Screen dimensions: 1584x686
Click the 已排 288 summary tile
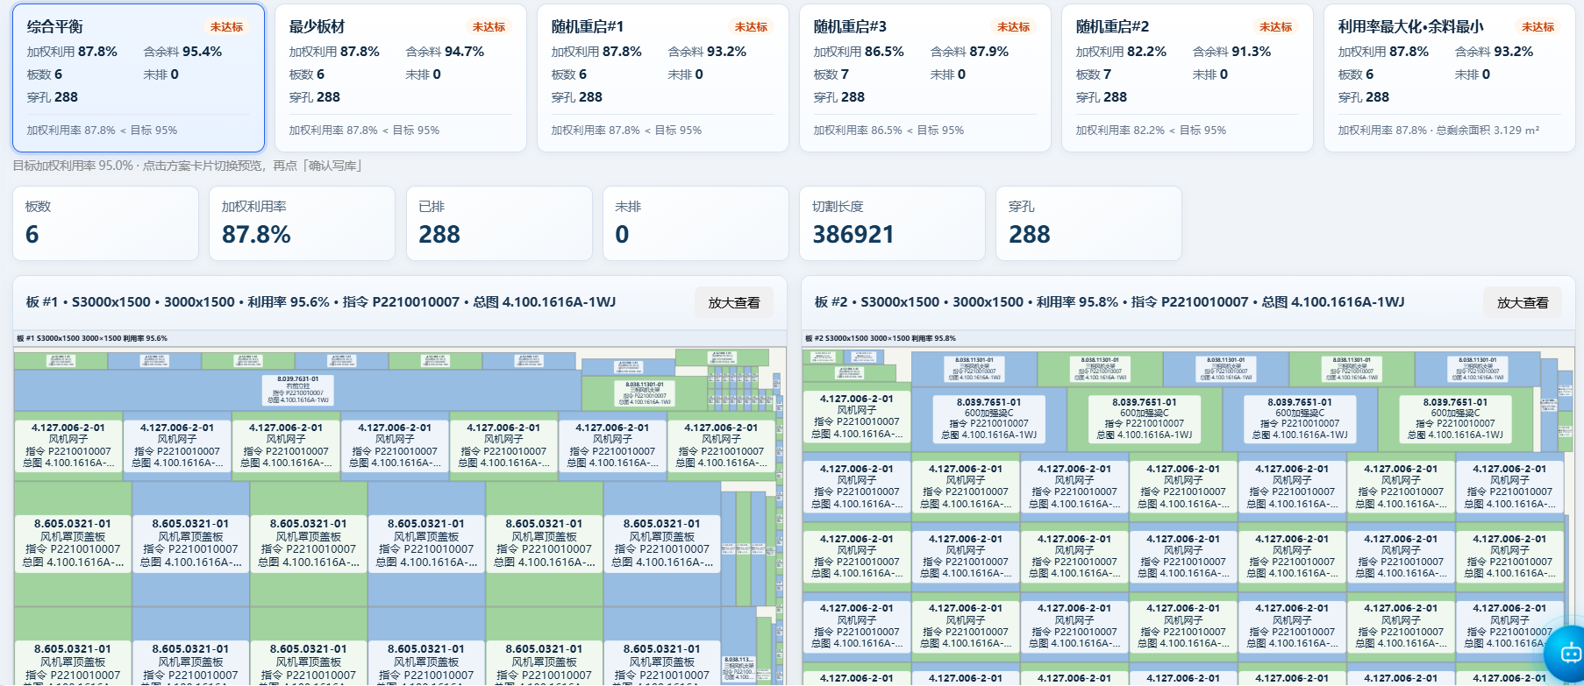(499, 223)
